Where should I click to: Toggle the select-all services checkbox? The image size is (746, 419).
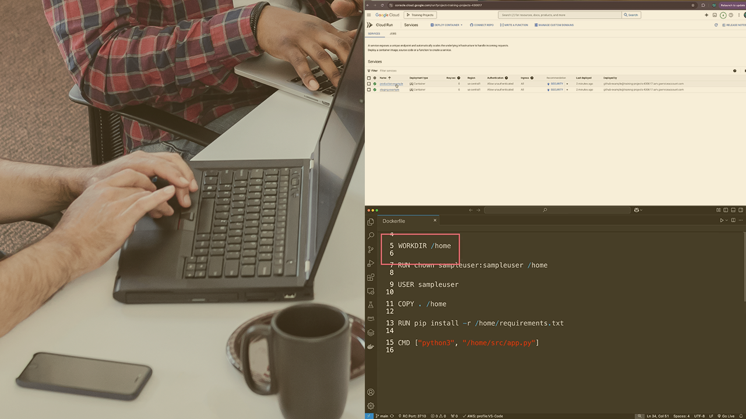pos(369,77)
